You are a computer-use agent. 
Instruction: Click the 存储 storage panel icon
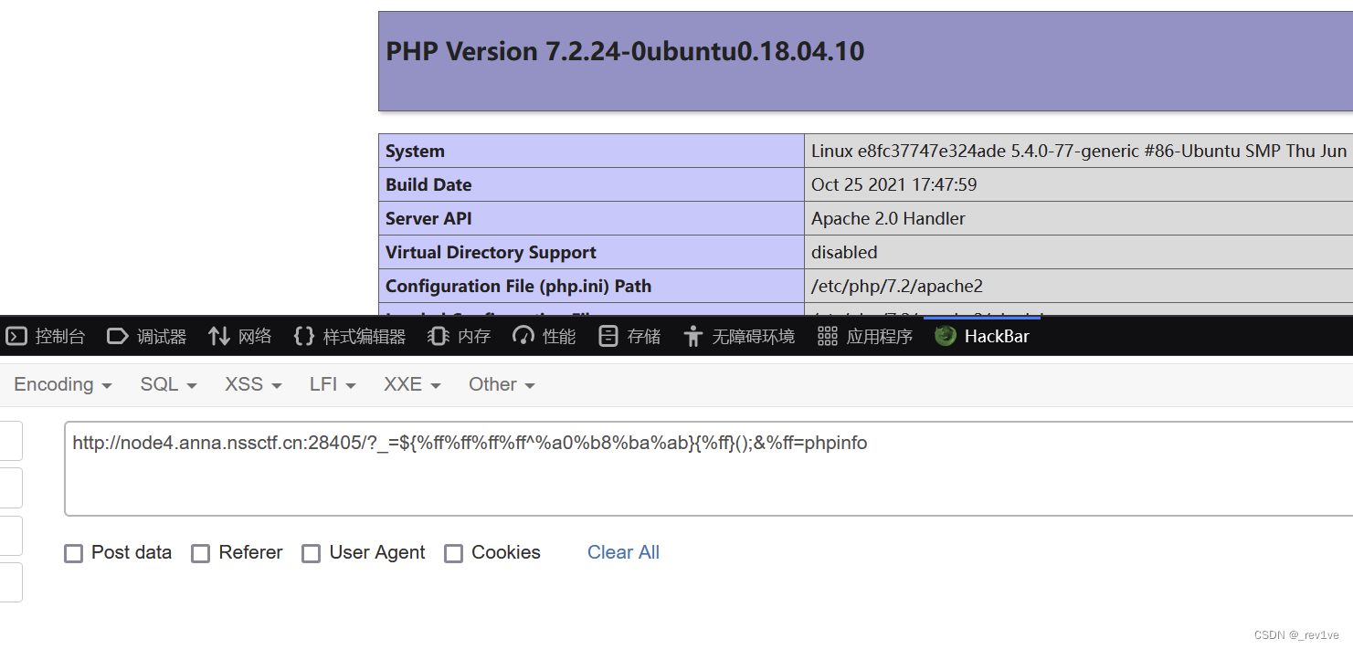click(608, 336)
